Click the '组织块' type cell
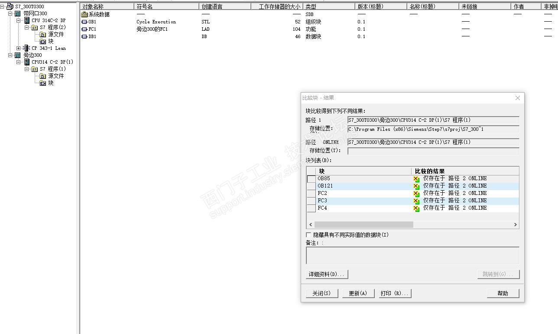This screenshot has height=334, width=558. pos(313,22)
